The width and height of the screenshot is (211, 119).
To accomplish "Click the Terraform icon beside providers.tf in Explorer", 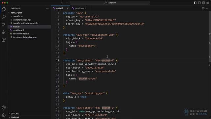I will 11,30.
